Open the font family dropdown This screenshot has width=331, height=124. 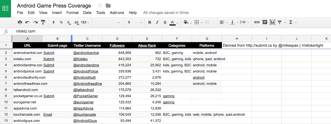[x=107, y=22]
